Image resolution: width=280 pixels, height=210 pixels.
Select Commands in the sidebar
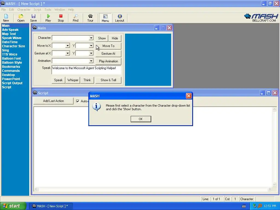(11, 71)
